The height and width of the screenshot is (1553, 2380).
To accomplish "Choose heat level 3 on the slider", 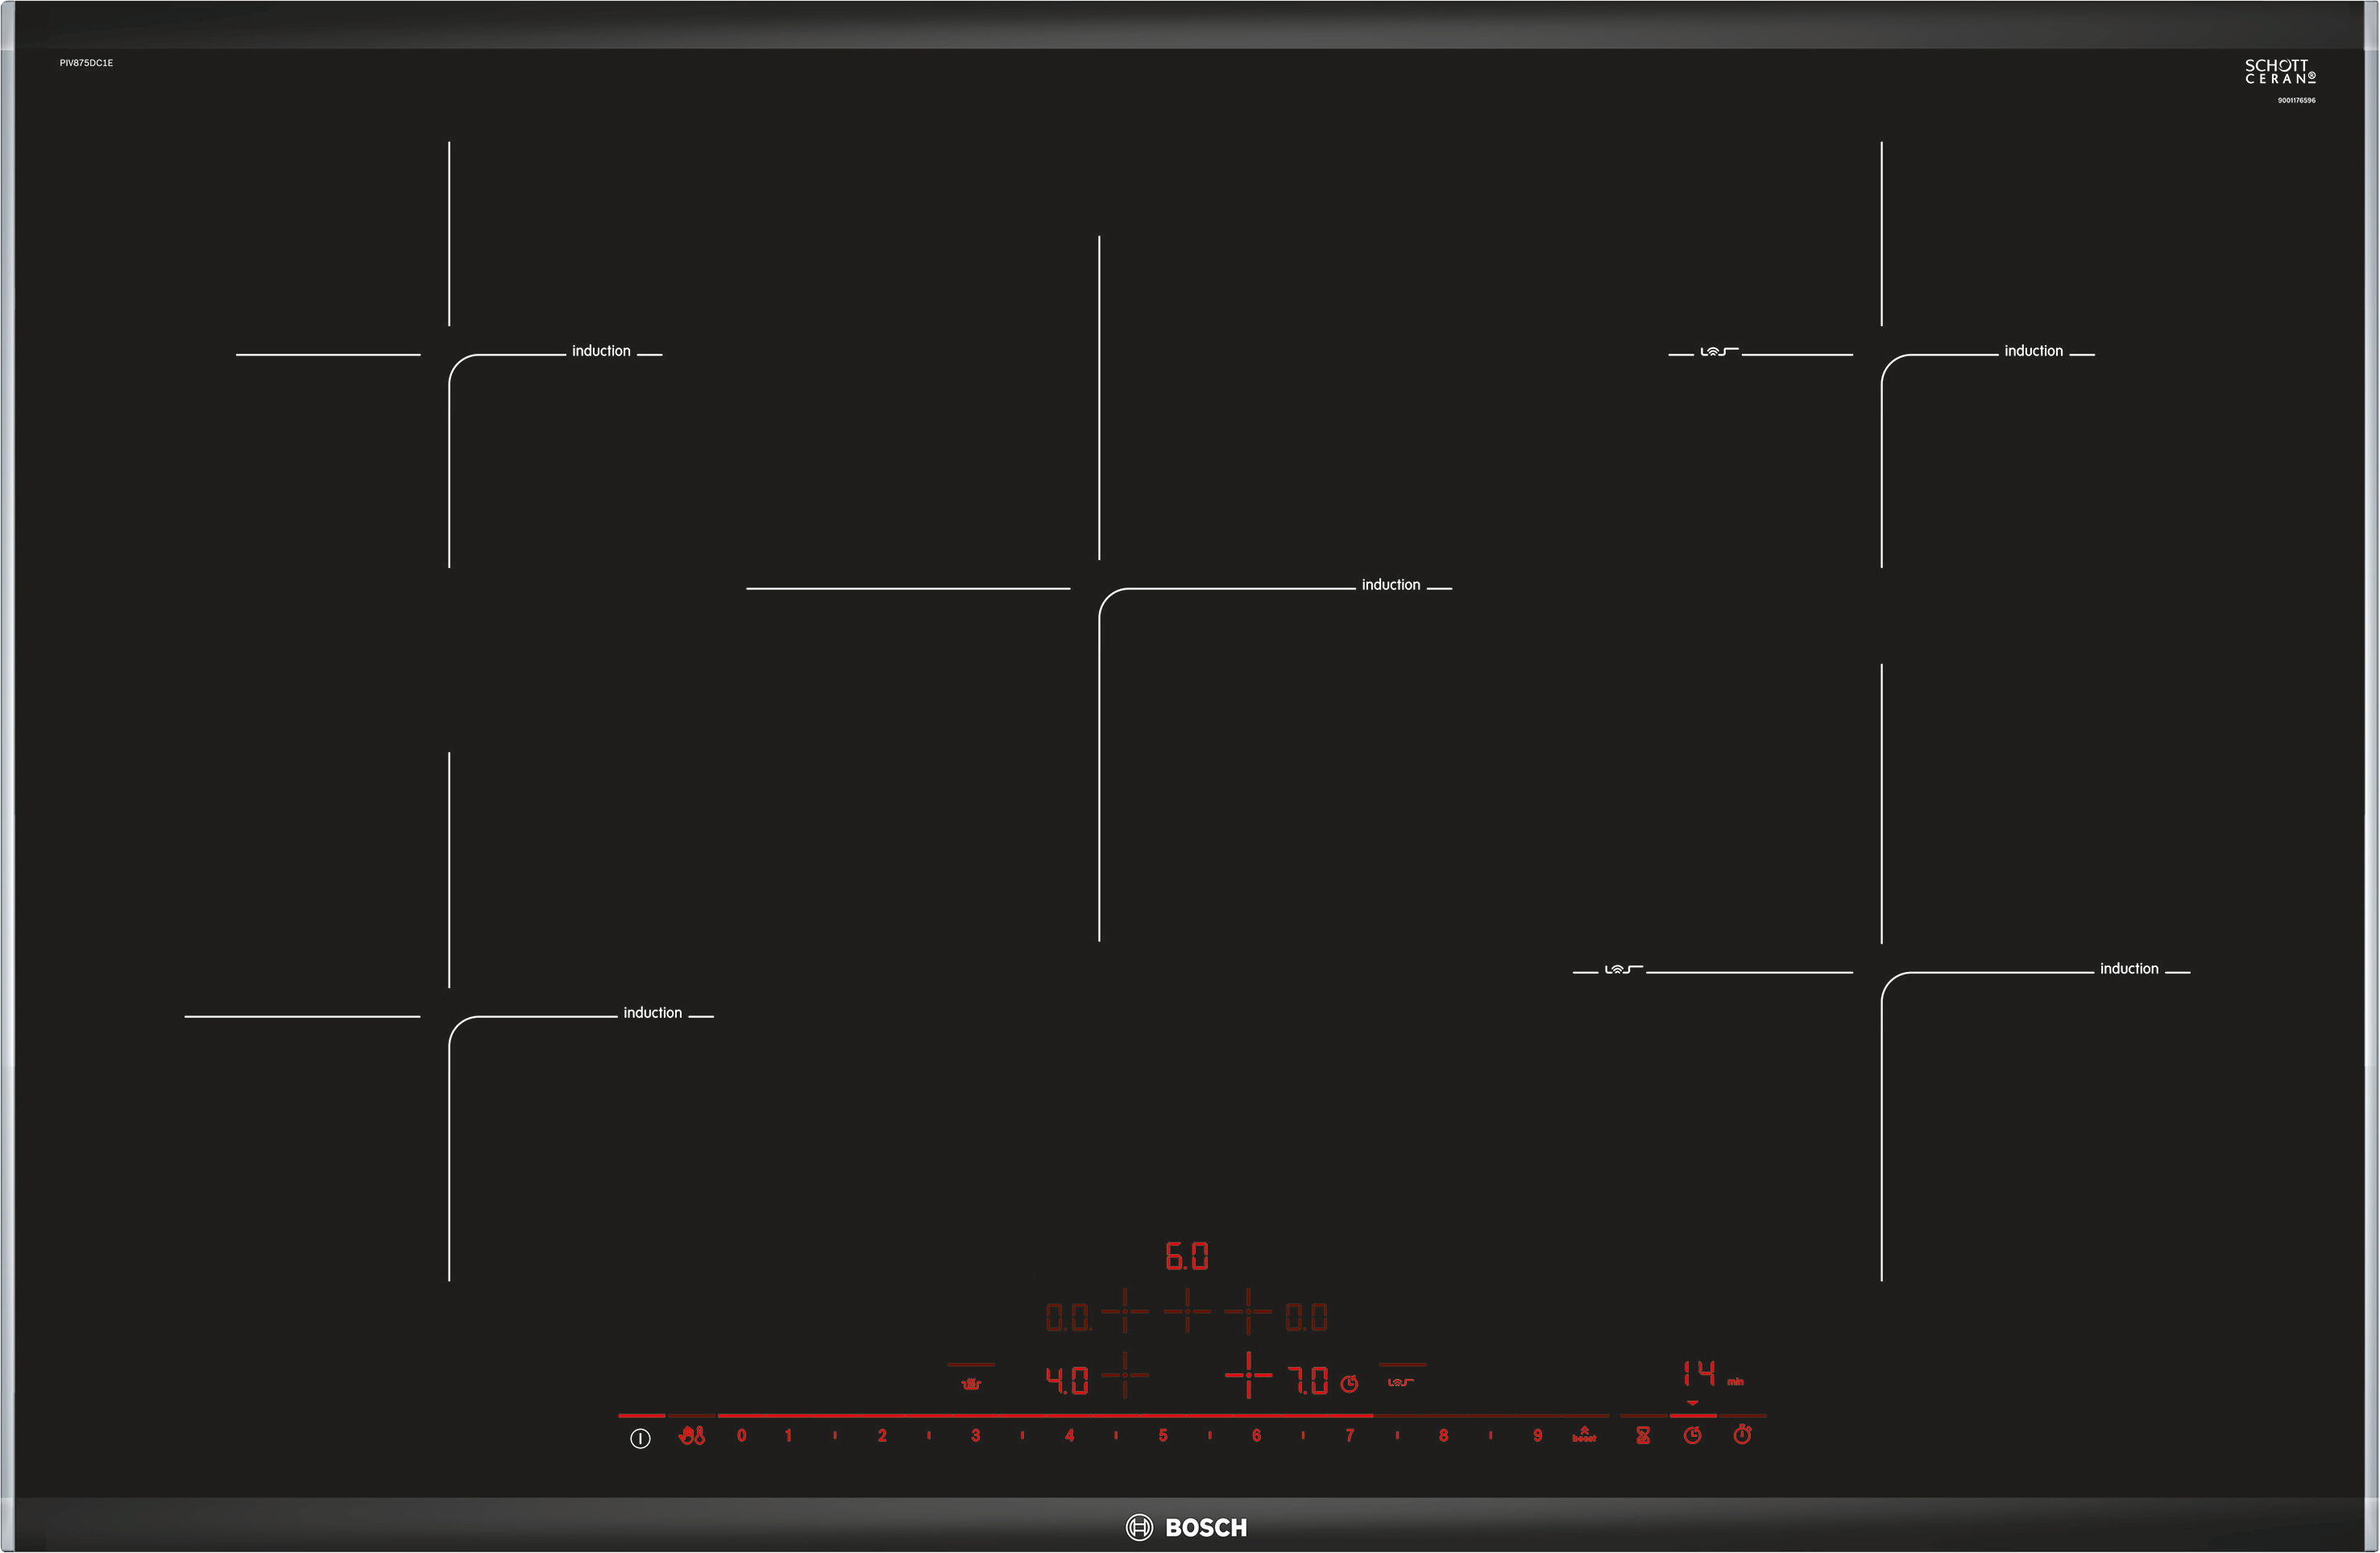I will [x=975, y=1436].
